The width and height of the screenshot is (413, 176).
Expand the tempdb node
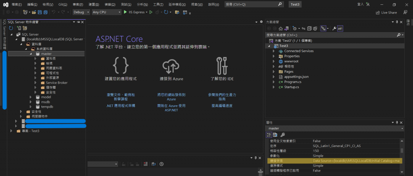click(x=31, y=107)
